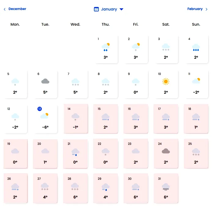Click the snow cloud icon on January 7
Image resolution: width=214 pixels, height=208 pixels.
[x=75, y=82]
